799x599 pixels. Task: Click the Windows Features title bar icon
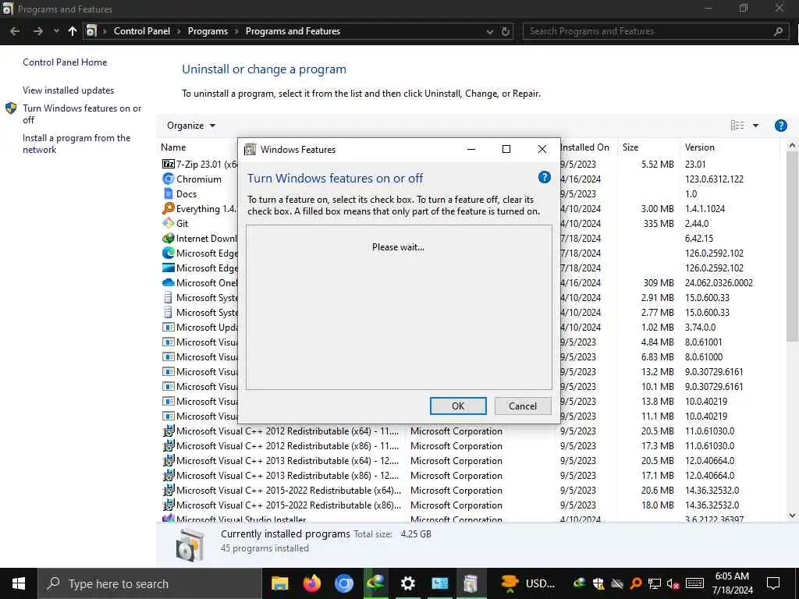250,149
